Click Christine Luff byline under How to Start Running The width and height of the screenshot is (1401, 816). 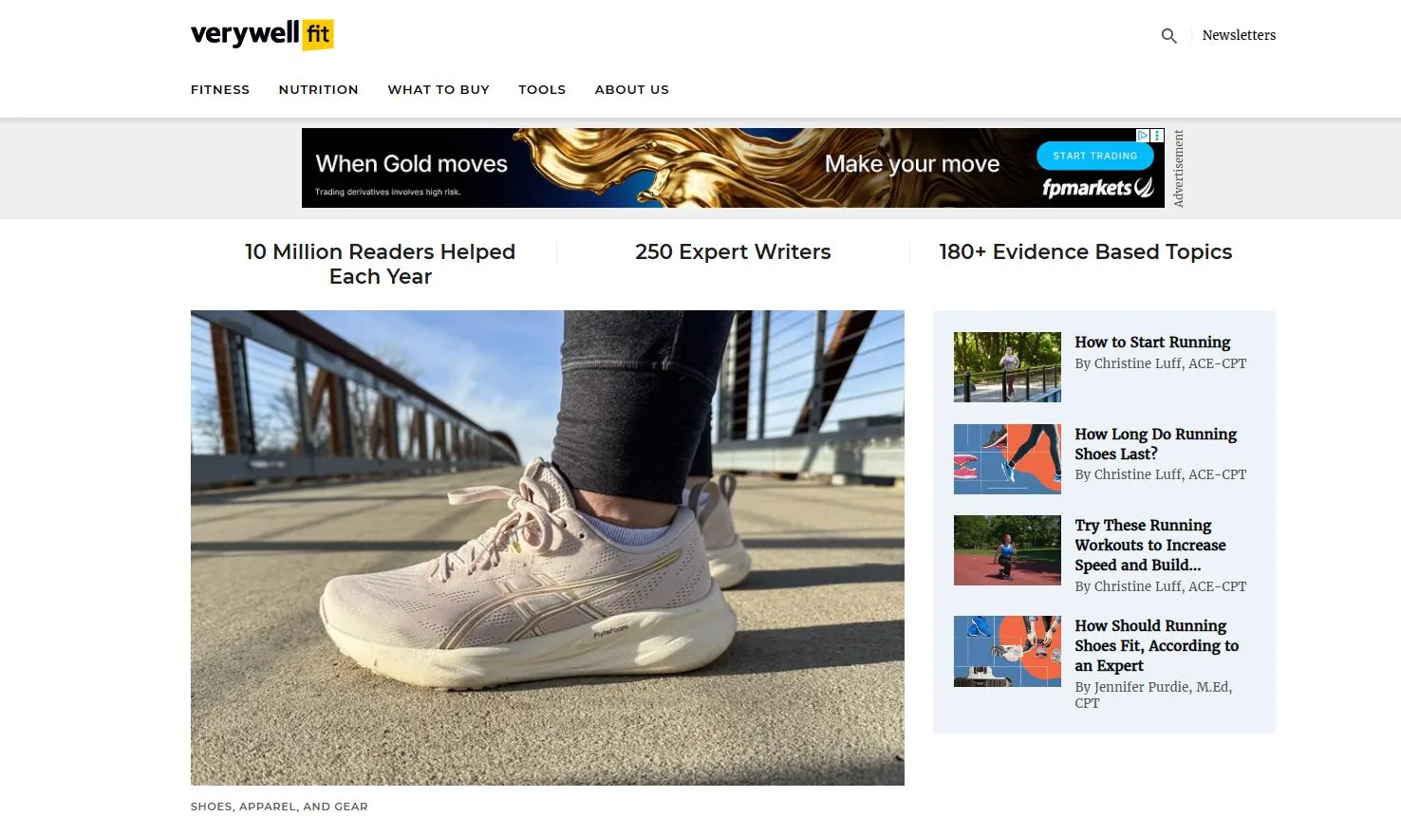1161,363
